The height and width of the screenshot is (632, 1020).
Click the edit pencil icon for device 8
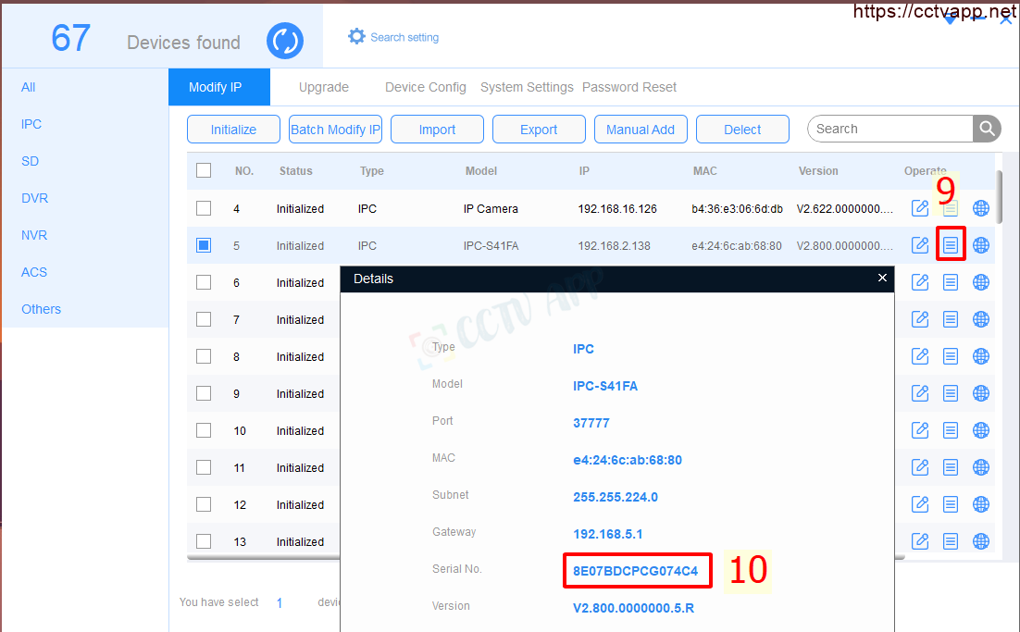pyautogui.click(x=920, y=356)
